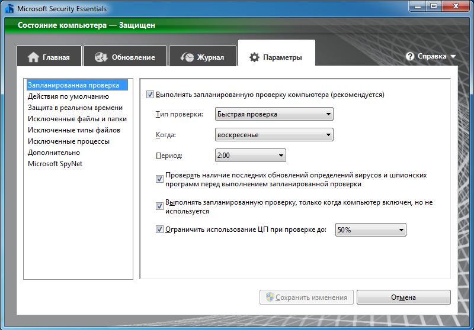The height and width of the screenshot is (330, 474).
Task: Open the Справка help menu
Action: pos(431,56)
